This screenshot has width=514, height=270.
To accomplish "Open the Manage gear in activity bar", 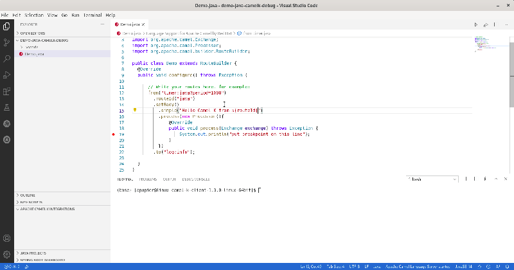I will click(x=6, y=255).
